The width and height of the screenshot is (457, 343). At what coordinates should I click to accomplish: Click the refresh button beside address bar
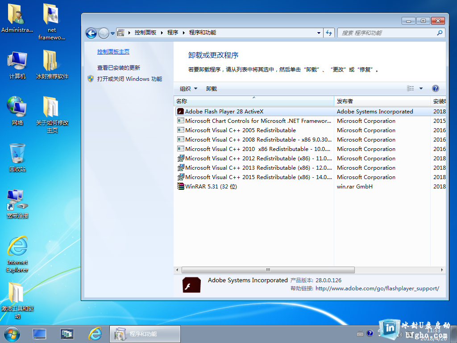[329, 33]
